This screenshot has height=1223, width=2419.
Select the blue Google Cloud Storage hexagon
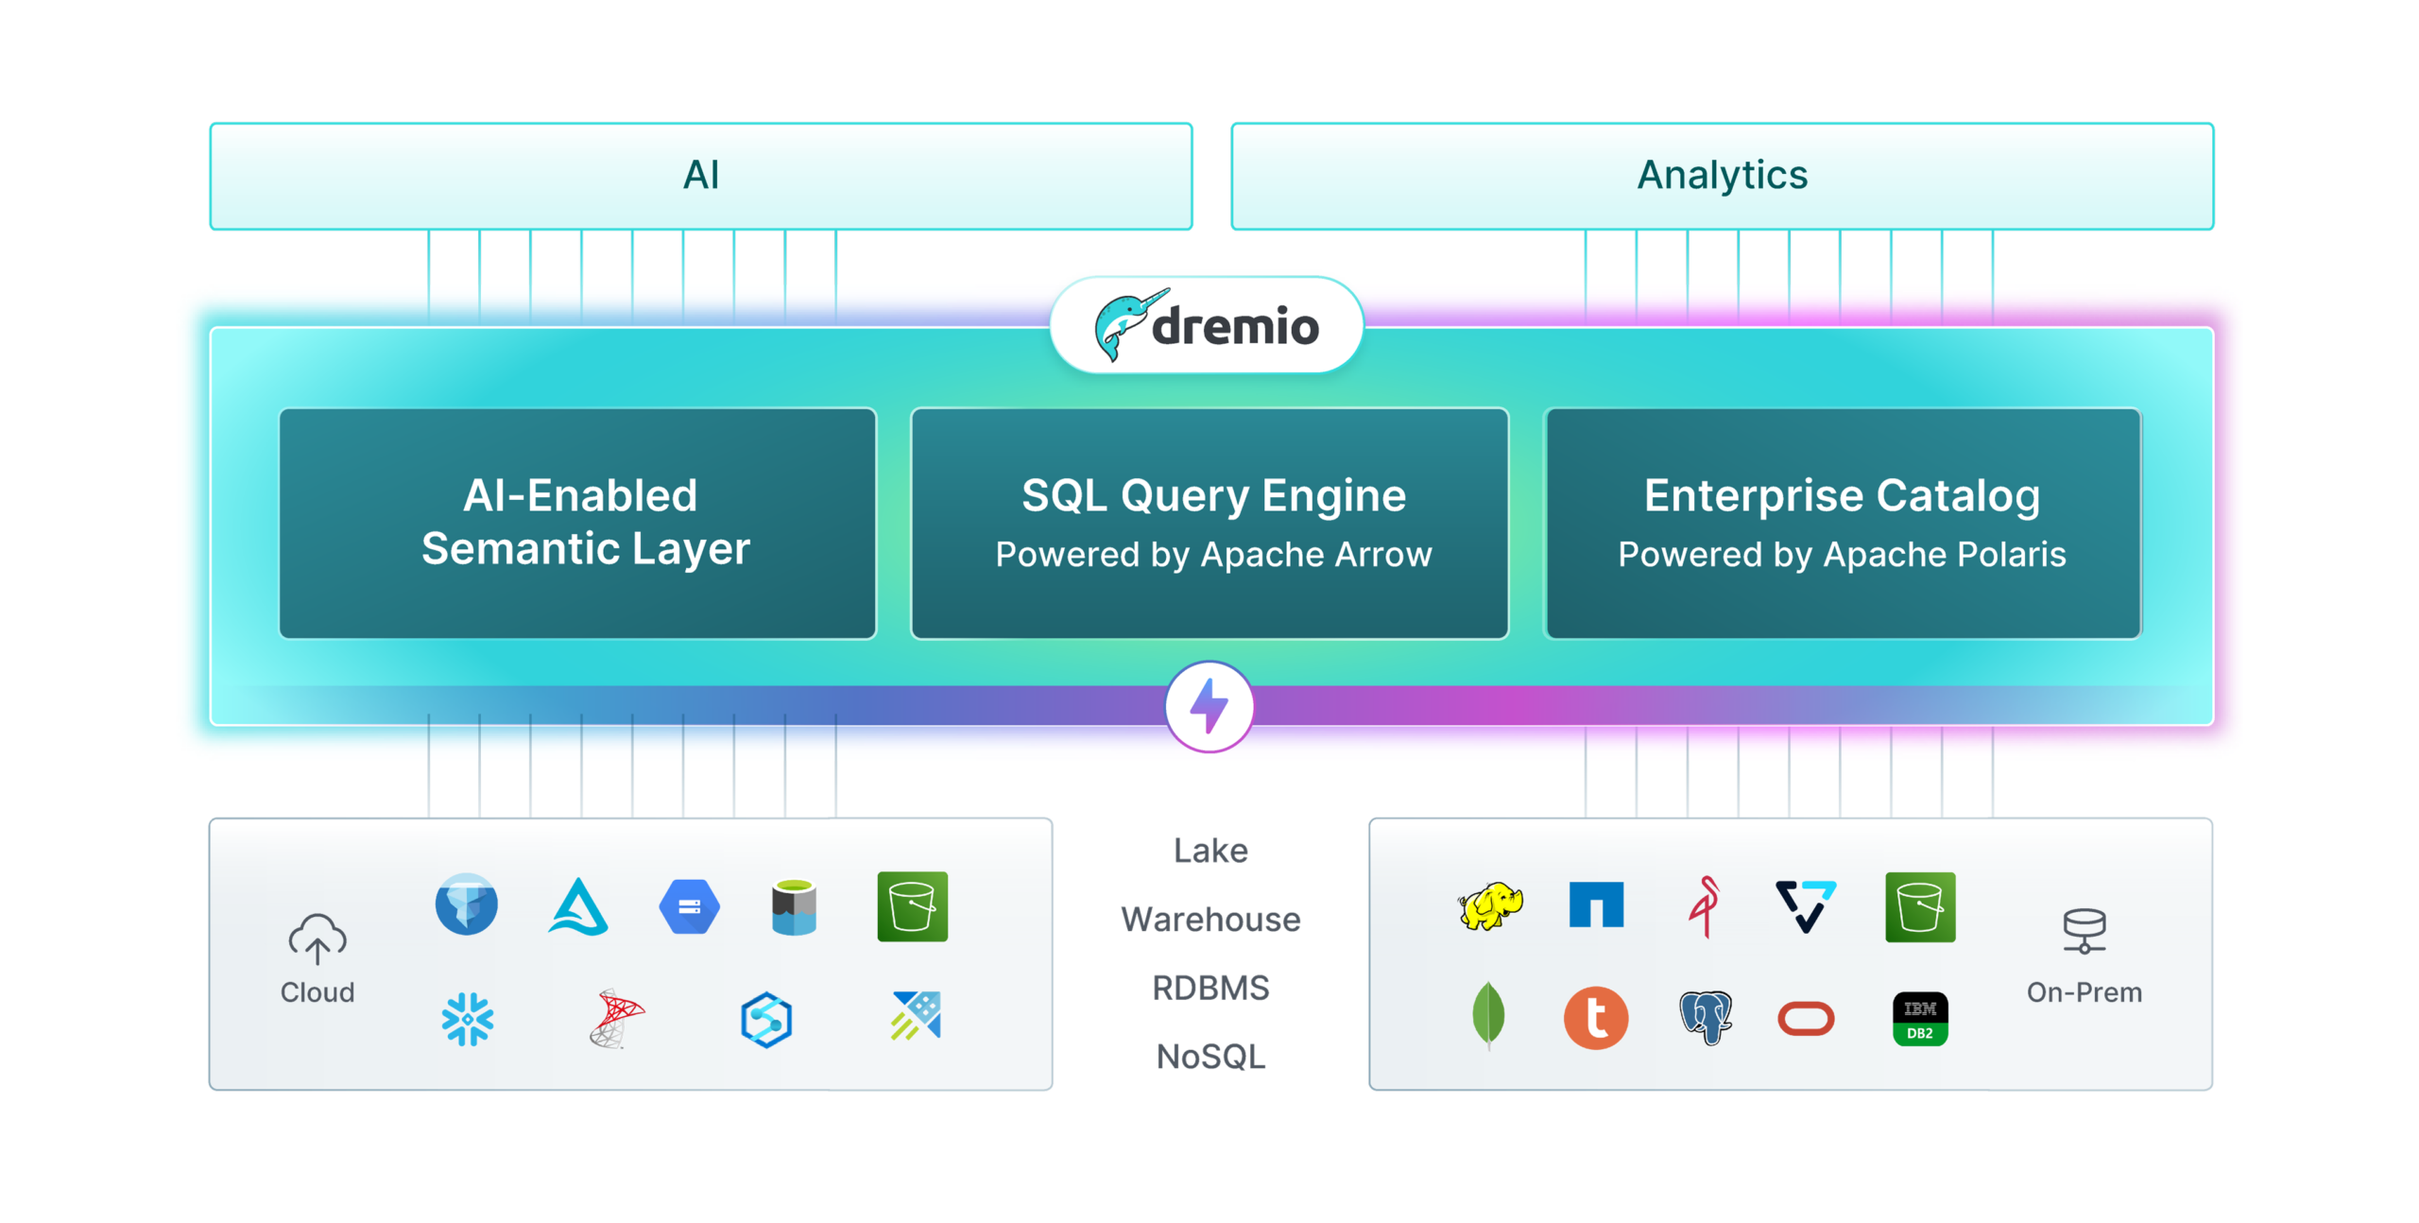pyautogui.click(x=689, y=906)
